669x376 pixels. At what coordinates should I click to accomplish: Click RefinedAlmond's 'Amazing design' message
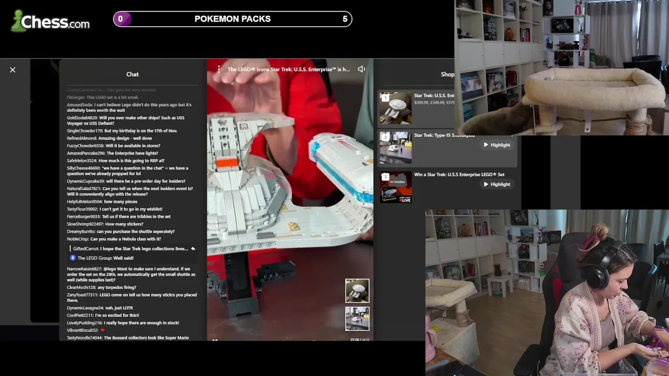click(109, 138)
